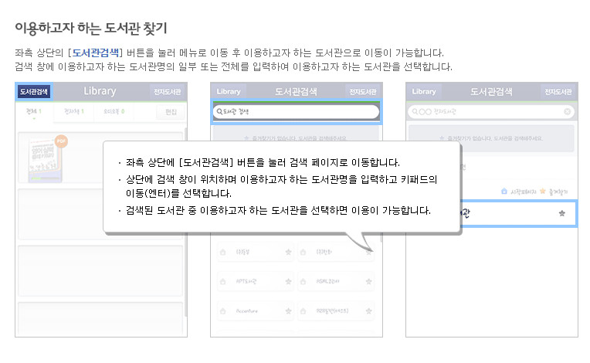Favorite the ASML library using its star
The height and width of the screenshot is (363, 590).
(x=369, y=281)
